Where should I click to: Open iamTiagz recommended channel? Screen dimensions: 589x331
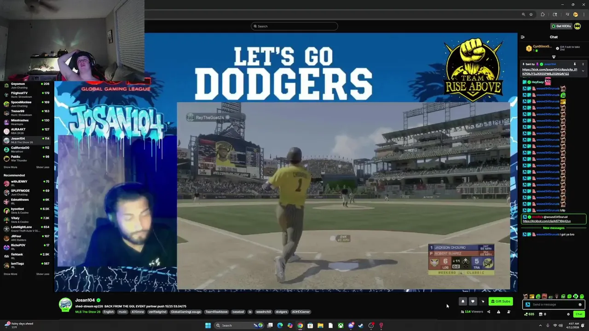point(27,265)
